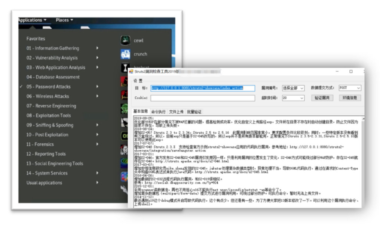Expand 01 - Information Gathering submenu arrow
The image size is (389, 233).
[x=97, y=48]
